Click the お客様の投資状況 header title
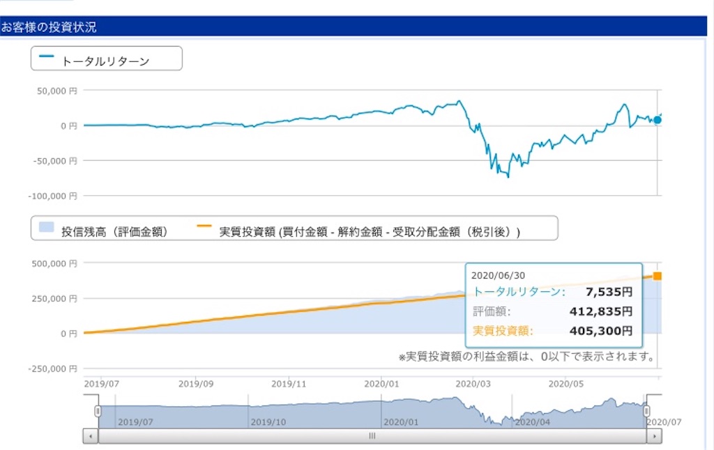 49,27
